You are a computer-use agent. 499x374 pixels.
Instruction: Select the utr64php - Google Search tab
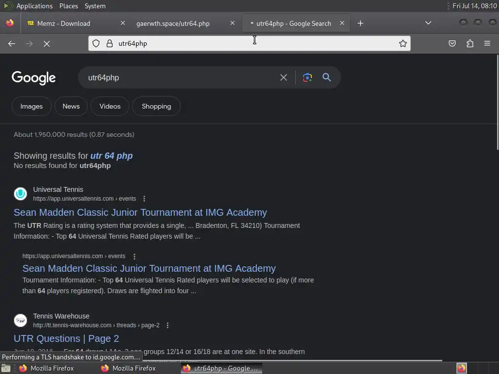click(296, 23)
